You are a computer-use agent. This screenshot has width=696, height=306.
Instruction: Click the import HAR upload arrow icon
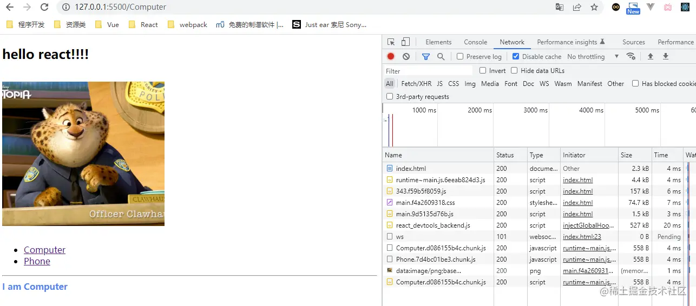click(651, 56)
